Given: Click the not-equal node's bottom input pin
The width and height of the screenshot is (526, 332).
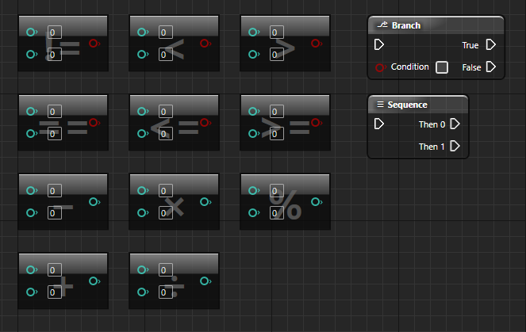Looking at the screenshot, I should (32, 54).
